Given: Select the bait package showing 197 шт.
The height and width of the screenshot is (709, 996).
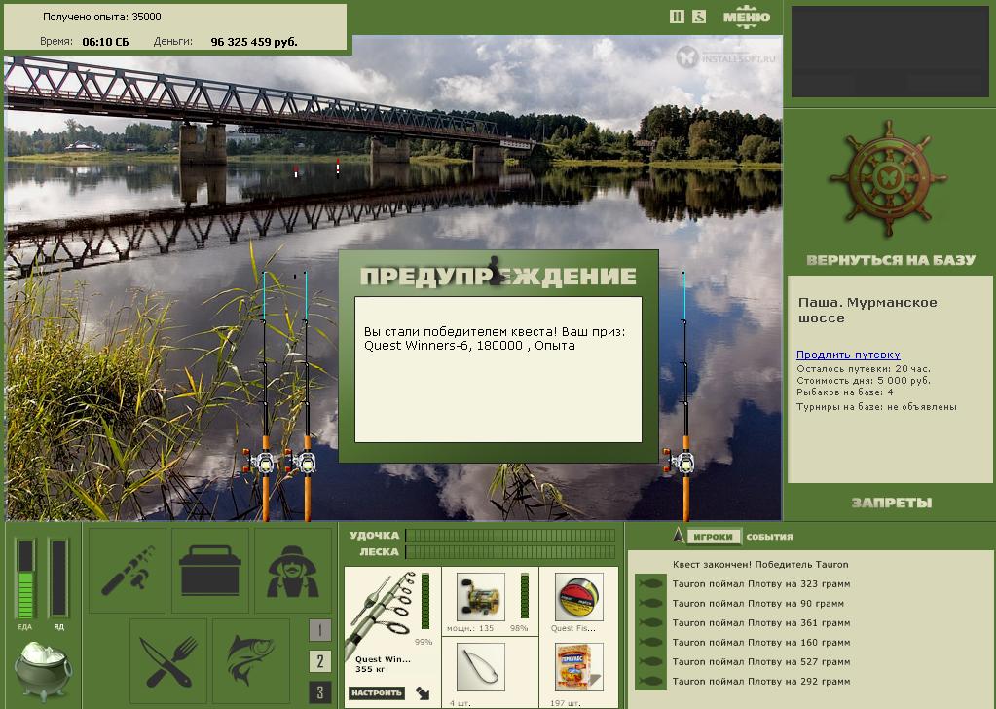Looking at the screenshot, I should click(578, 667).
